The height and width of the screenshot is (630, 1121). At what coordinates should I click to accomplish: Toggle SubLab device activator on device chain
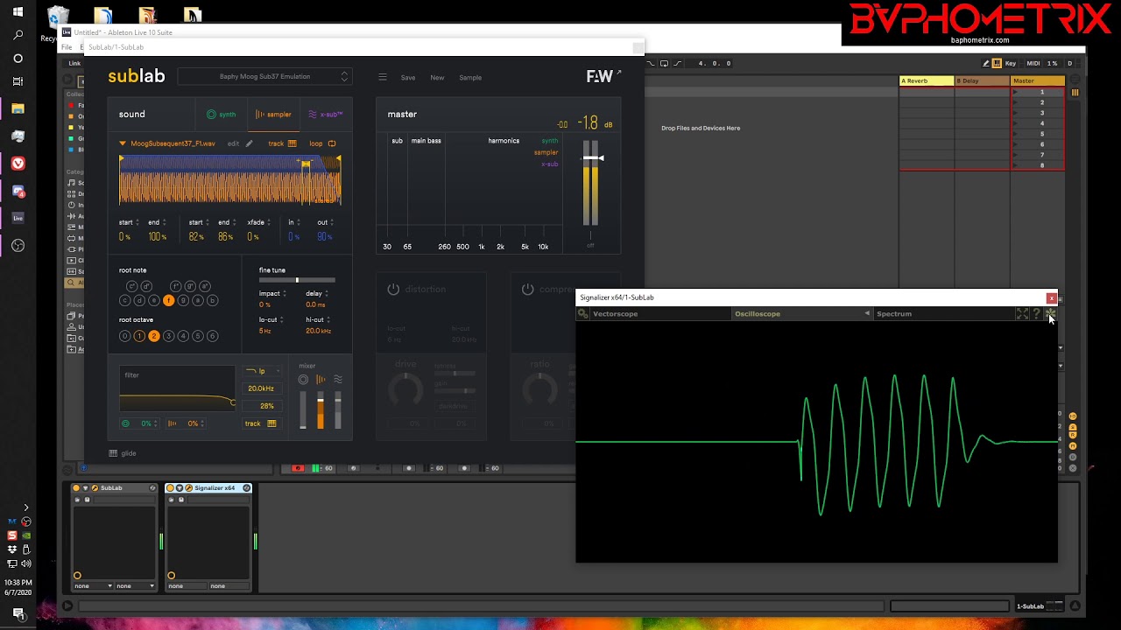point(76,488)
